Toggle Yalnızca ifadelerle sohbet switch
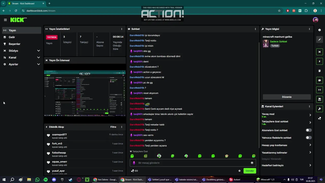Image resolution: width=325 pixels, height=183 pixels. tap(308, 138)
